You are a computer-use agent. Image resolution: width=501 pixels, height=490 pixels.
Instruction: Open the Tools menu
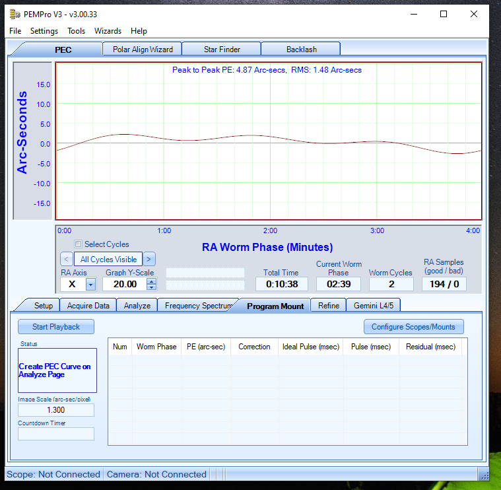pos(76,31)
